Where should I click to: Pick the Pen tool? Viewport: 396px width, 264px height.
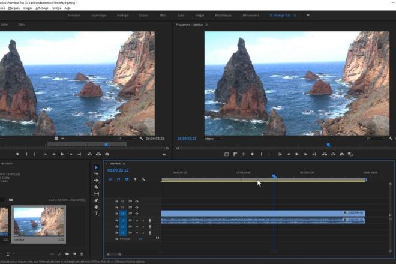point(96,200)
